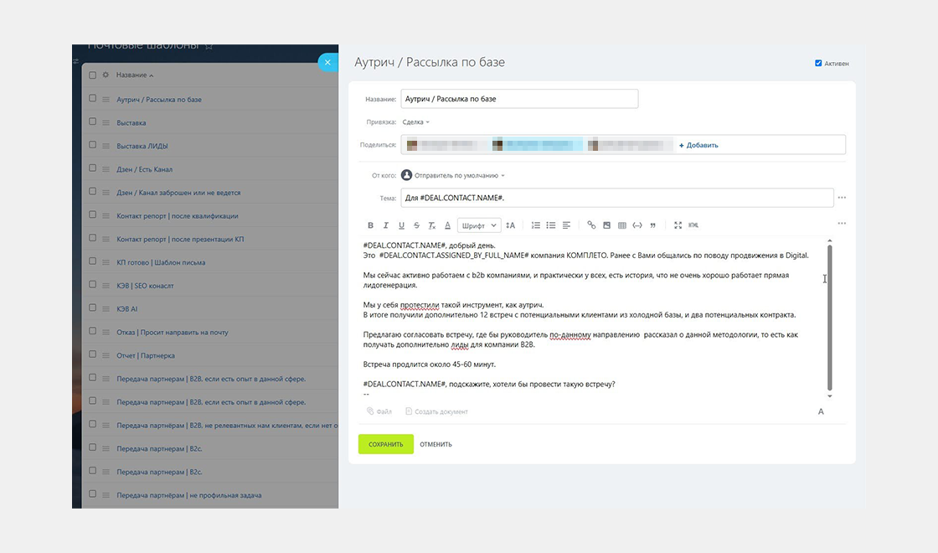Expand the editor to fullscreen

(677, 225)
